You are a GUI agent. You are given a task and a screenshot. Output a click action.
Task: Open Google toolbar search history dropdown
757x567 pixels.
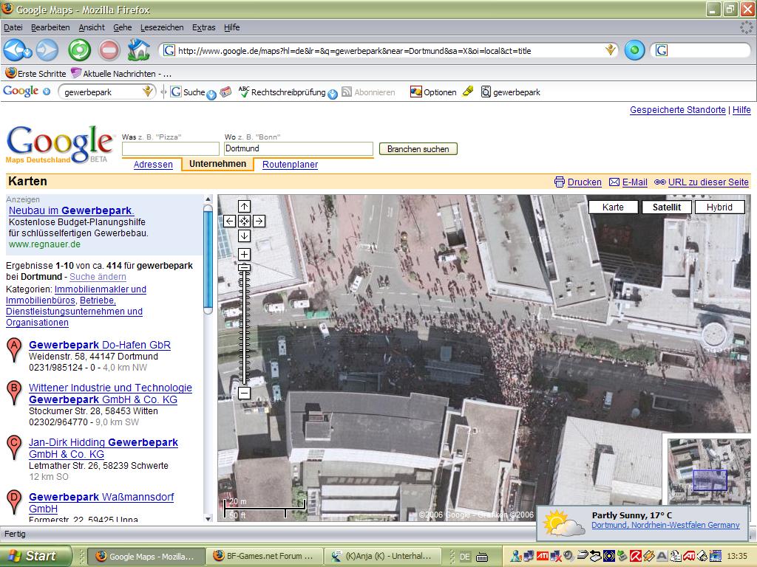pyautogui.click(x=148, y=91)
